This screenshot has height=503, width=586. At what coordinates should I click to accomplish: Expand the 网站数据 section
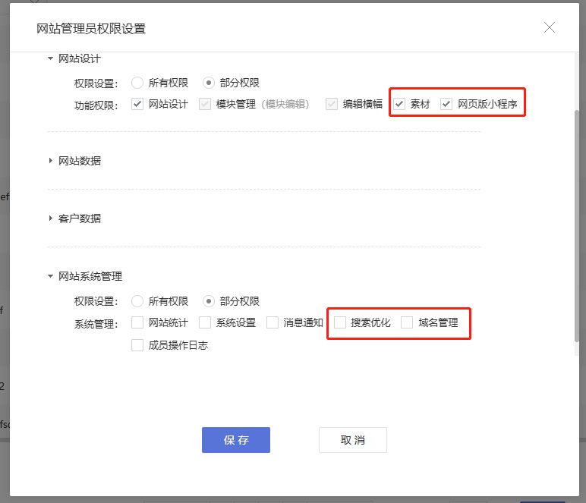[51, 161]
